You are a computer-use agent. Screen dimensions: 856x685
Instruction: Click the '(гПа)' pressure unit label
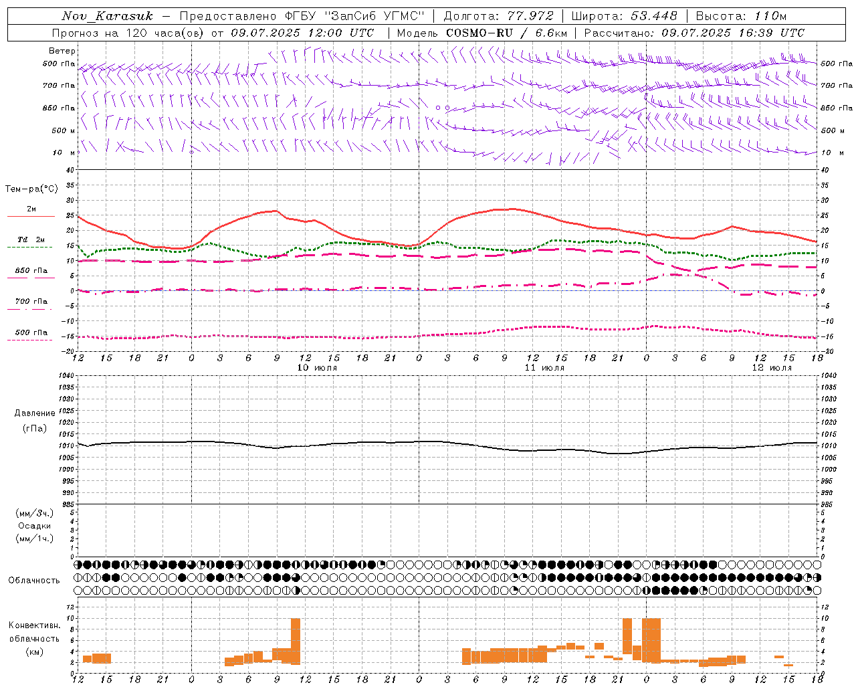(35, 428)
